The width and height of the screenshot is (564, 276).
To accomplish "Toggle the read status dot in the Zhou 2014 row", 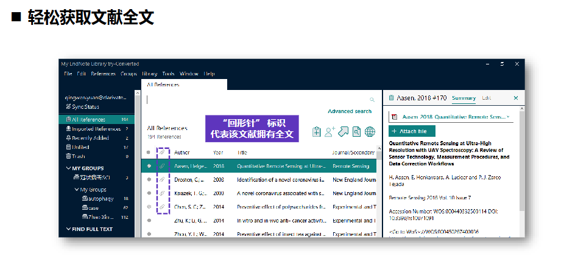I will coord(149,234).
